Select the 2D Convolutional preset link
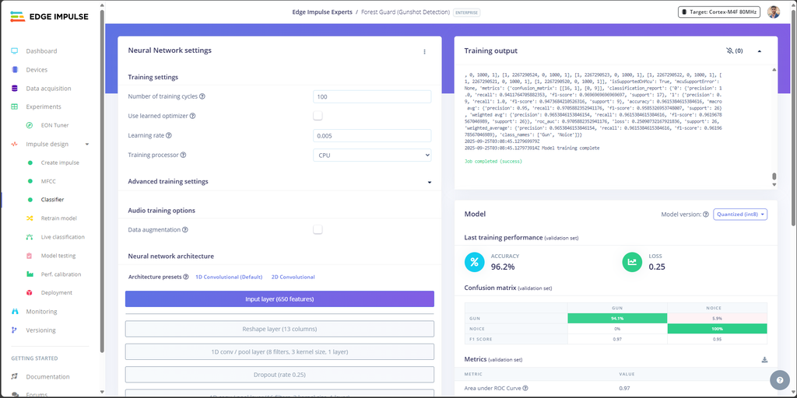The image size is (797, 398). 293,278
